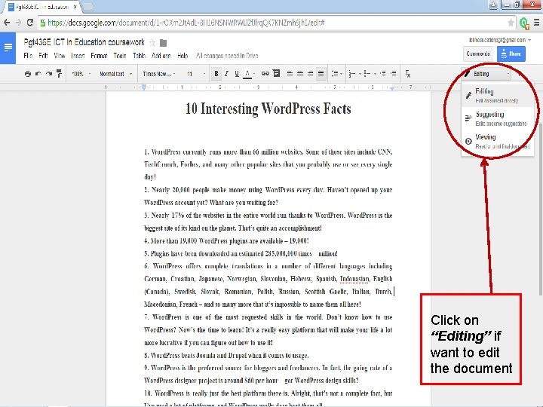
Task: Click the Clear formatting icon
Action: pos(407,74)
